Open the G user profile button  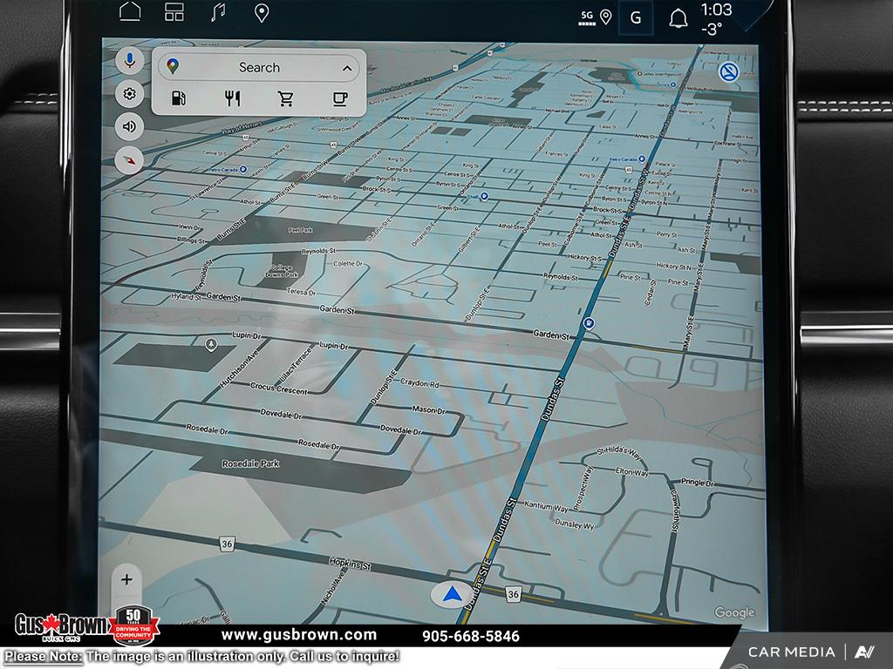click(635, 17)
